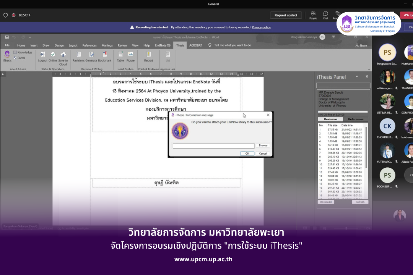Viewport: 413px width, 275px height.
Task: Open the File menu
Action: [x=7, y=45]
